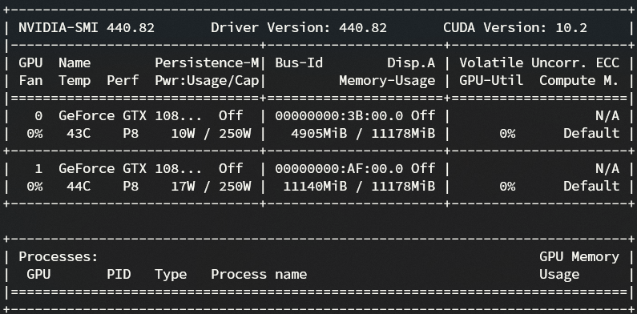The height and width of the screenshot is (314, 637).
Task: Select the Volatile Uncorr. ECC header
Action: [539, 63]
